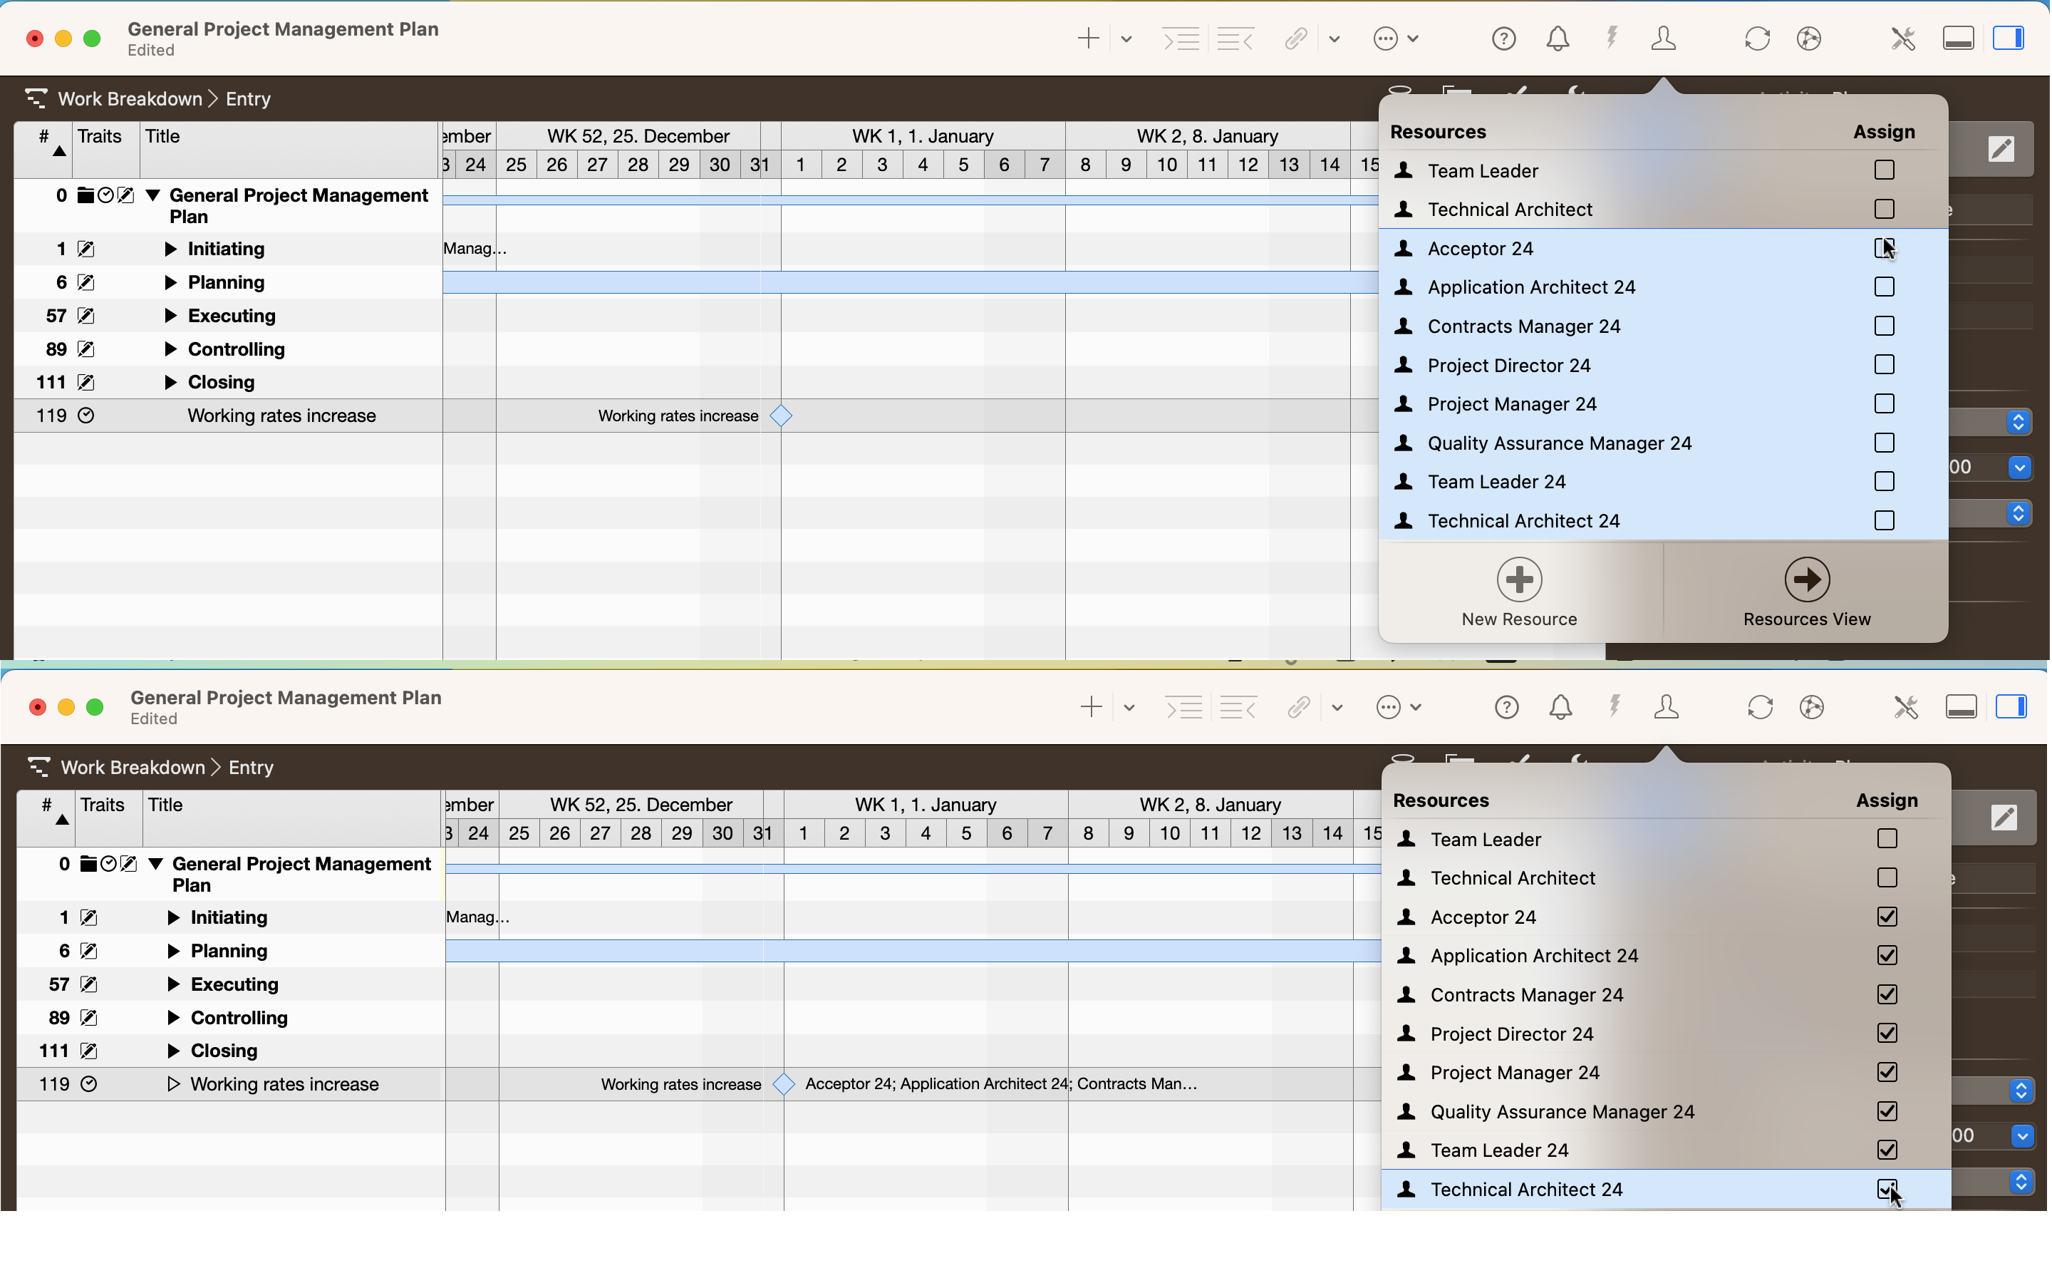This screenshot has height=1283, width=2052.
Task: Expand the Controlling group in lower window outline
Action: coord(174,1017)
